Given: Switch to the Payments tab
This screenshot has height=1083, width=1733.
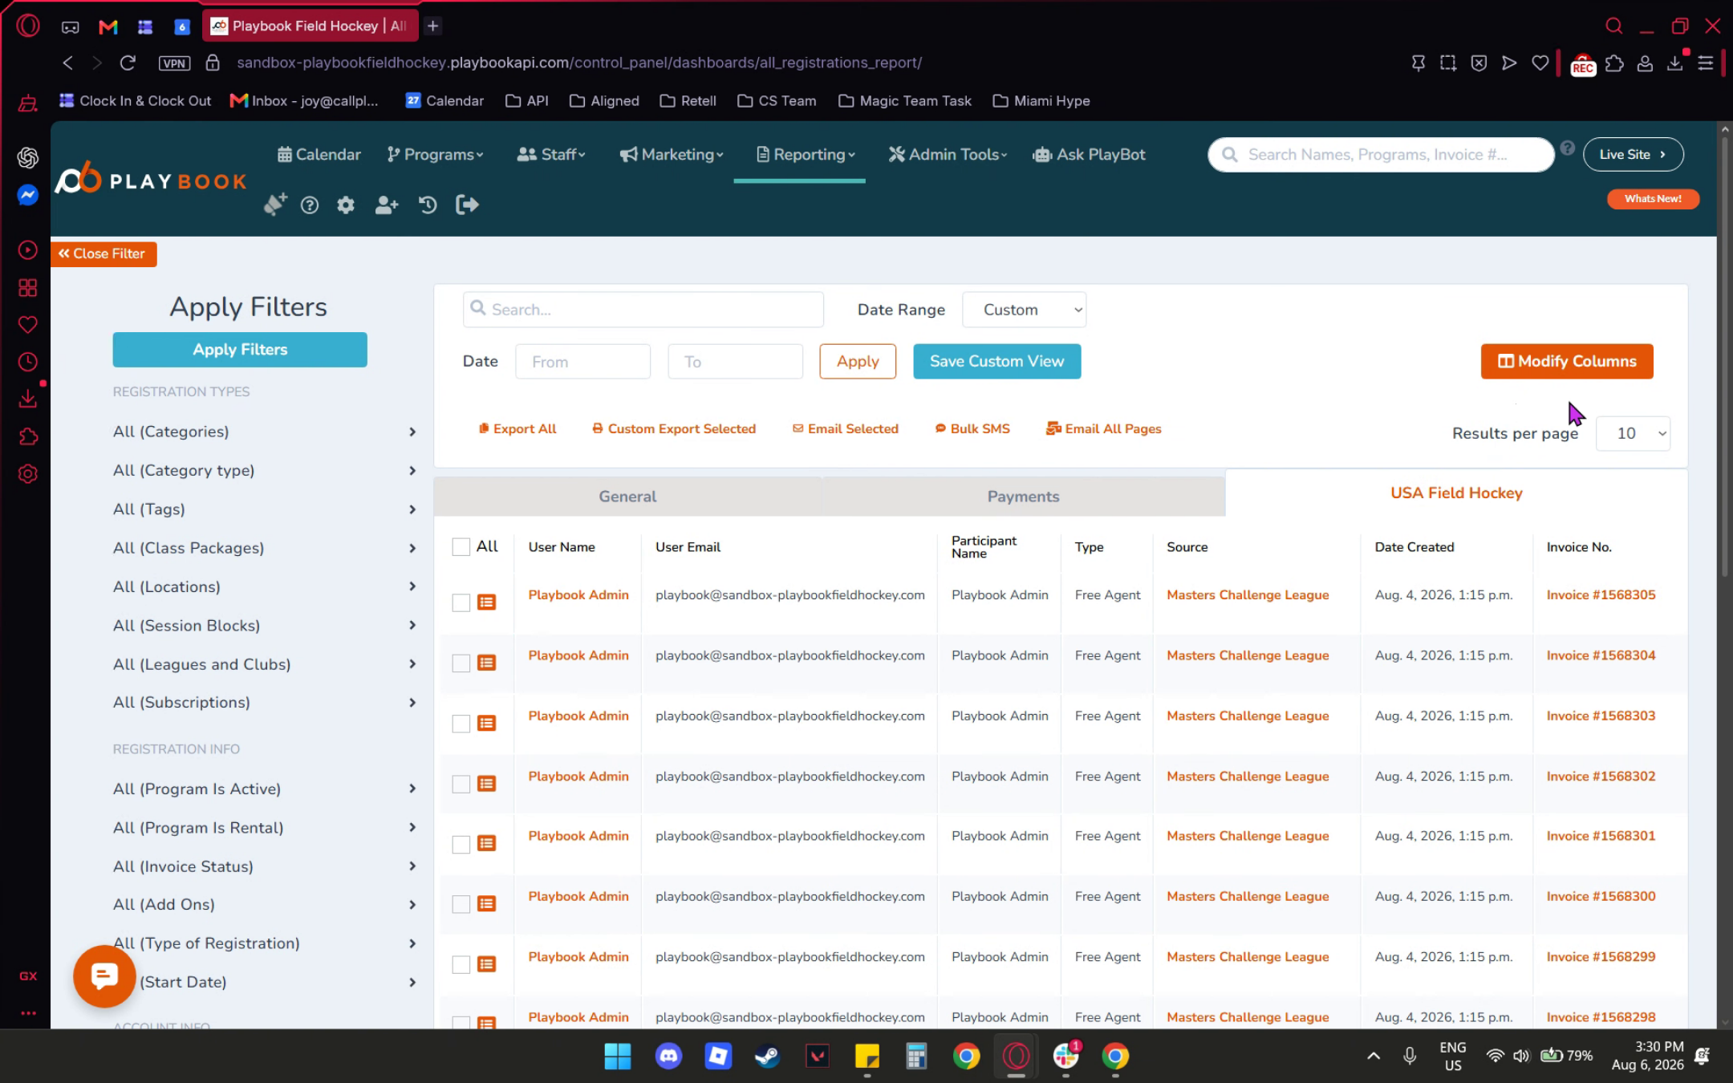Looking at the screenshot, I should (x=1023, y=497).
